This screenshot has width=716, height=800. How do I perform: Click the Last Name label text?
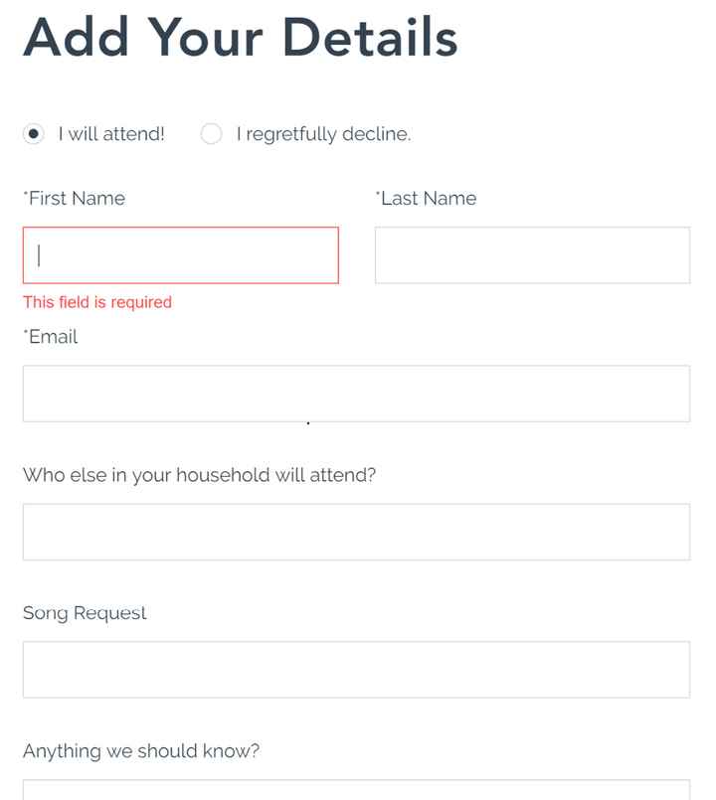coord(425,198)
